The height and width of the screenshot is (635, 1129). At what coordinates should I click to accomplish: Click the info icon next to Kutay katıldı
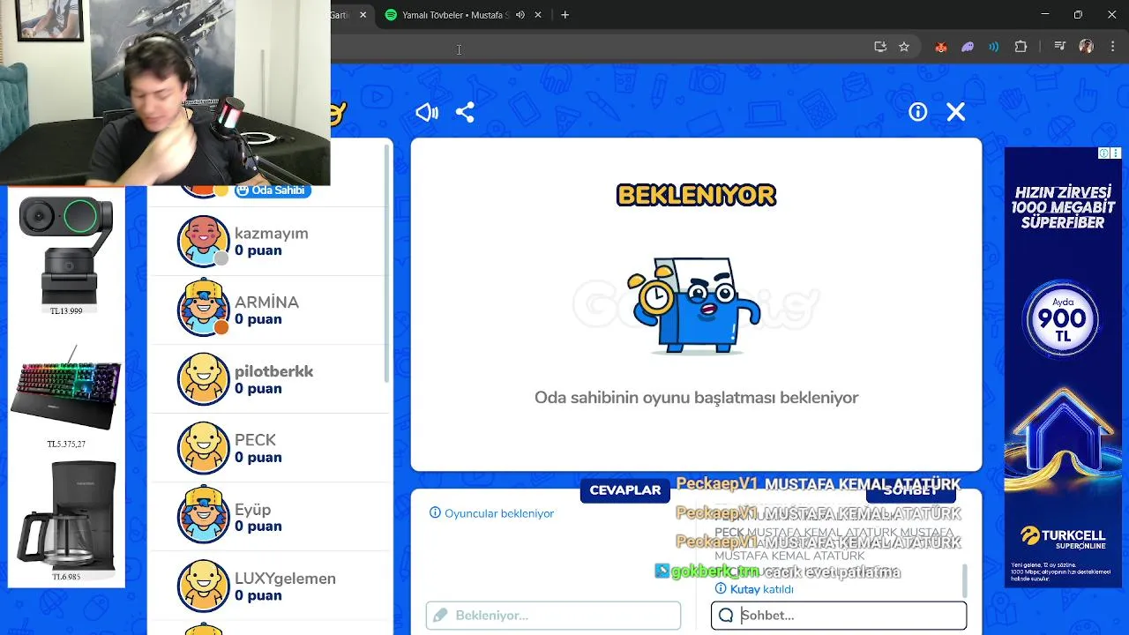click(x=721, y=588)
